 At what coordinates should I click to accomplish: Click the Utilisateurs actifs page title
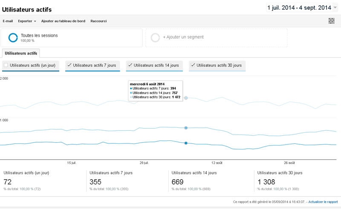pos(27,9)
